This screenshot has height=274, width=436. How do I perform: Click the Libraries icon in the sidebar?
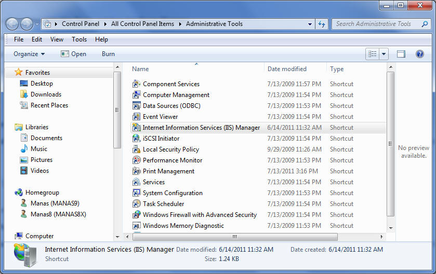[x=19, y=127]
